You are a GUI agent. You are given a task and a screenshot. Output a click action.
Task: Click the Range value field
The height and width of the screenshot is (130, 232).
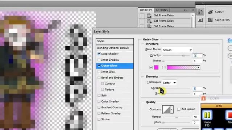tap(196, 117)
